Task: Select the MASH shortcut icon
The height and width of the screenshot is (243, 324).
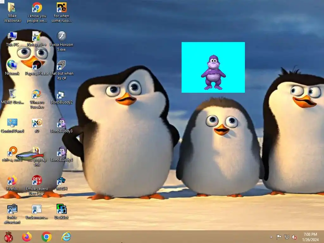Action: coord(61,181)
